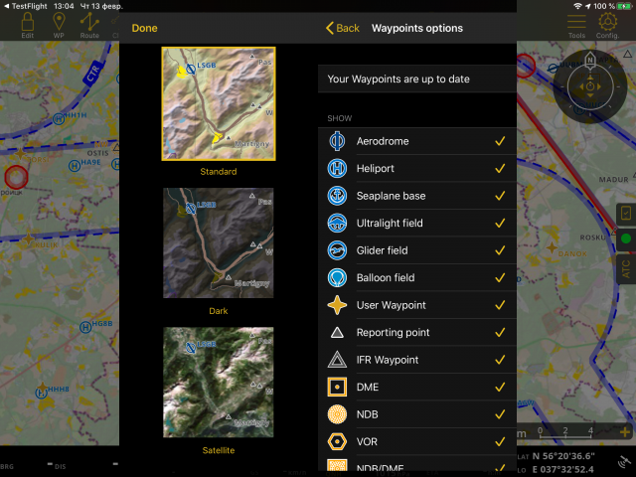Tap the green recording indicator button
The height and width of the screenshot is (477, 636).
coord(626,239)
